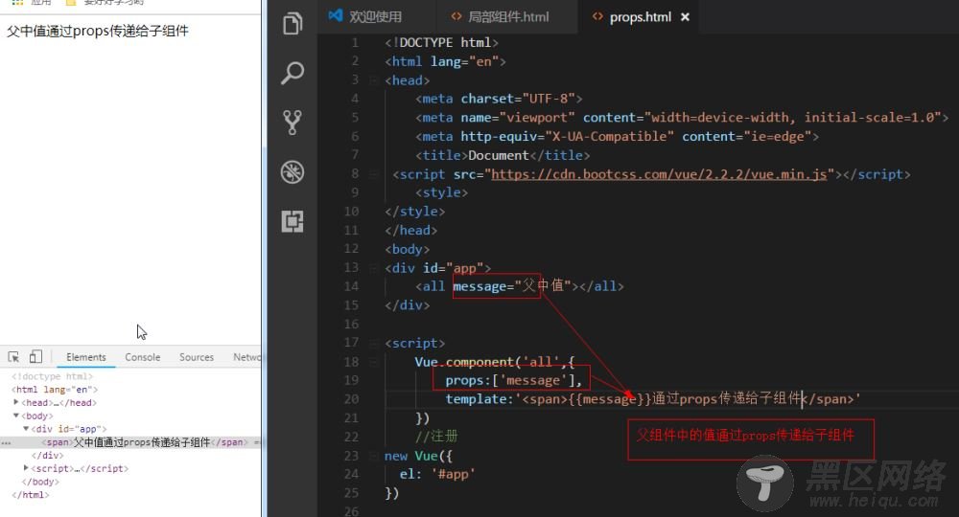The image size is (959, 517).
Task: Open the Debug view in activity bar
Action: click(x=292, y=172)
